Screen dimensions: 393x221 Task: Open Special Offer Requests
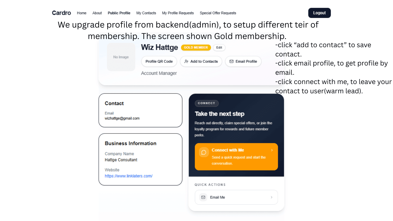pos(218,13)
